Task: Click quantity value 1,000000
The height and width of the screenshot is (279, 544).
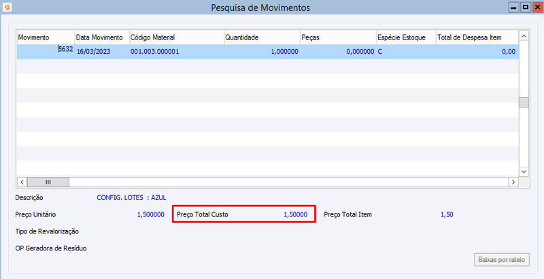Action: 284,51
